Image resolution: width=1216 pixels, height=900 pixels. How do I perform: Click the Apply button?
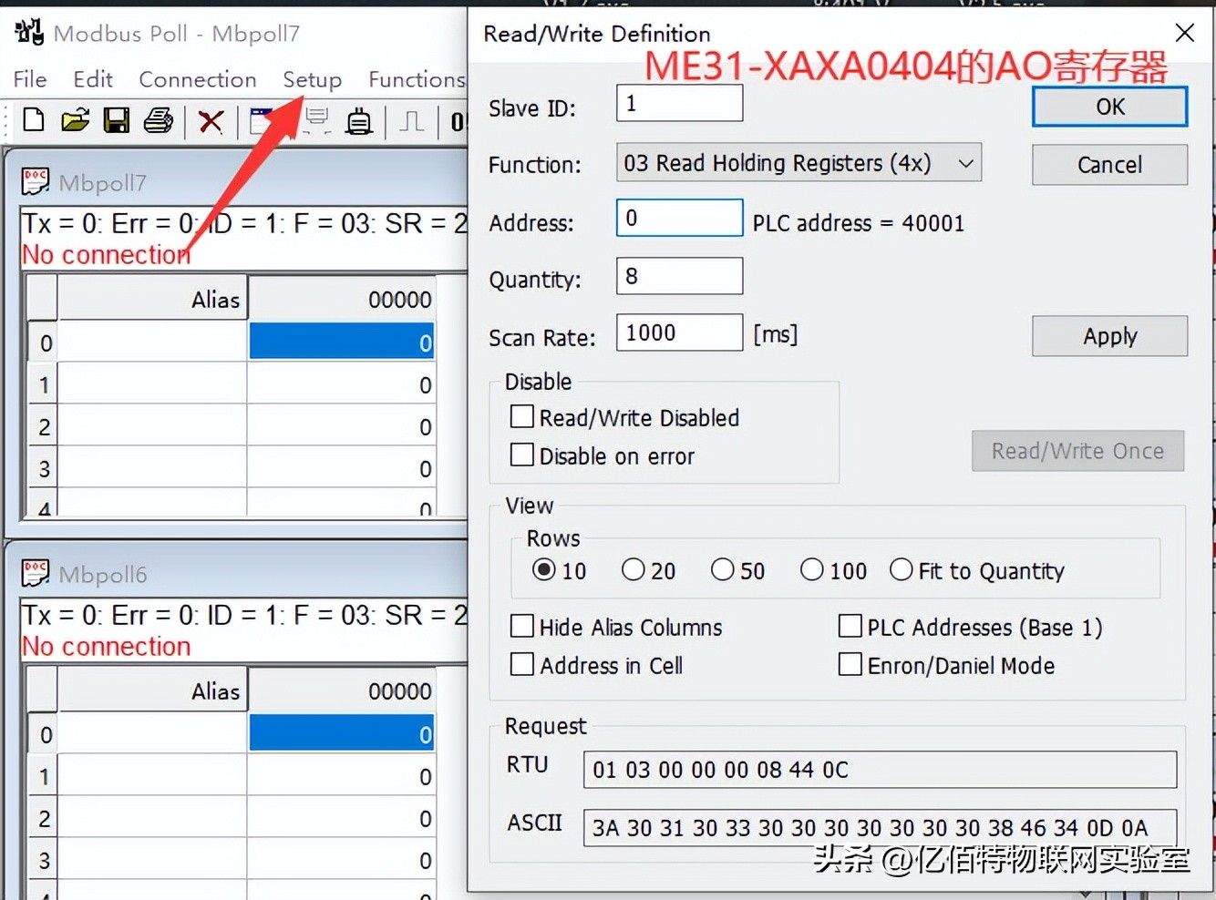(x=1109, y=336)
